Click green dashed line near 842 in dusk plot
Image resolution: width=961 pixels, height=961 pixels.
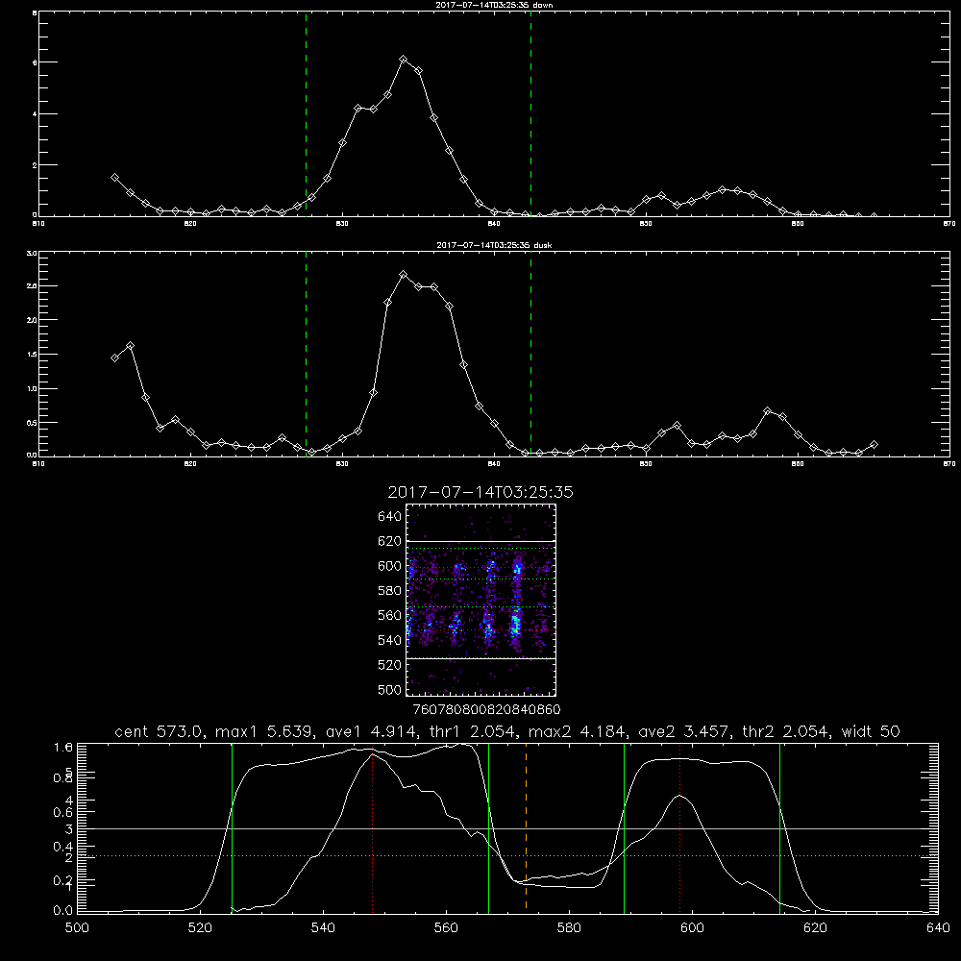[530, 354]
